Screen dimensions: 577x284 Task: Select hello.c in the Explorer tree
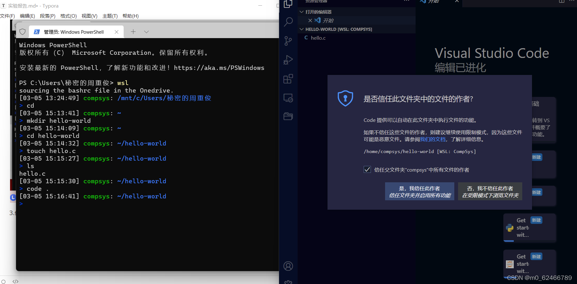318,38
